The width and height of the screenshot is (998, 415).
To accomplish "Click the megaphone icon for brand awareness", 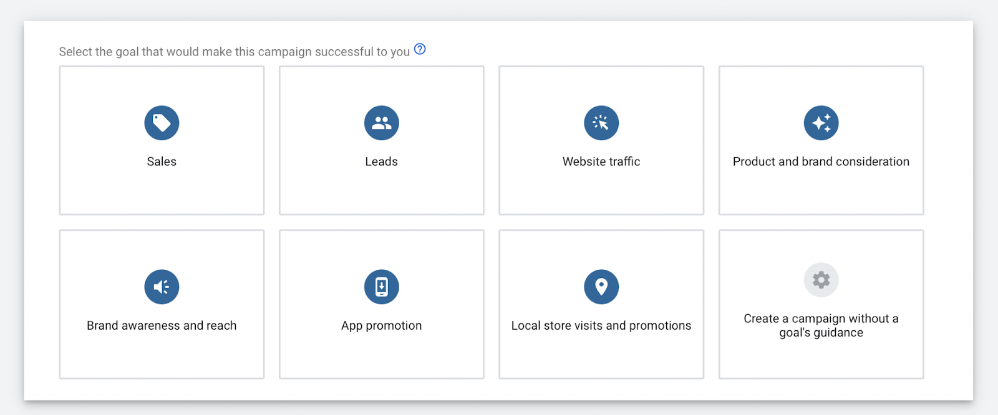I will click(x=162, y=287).
